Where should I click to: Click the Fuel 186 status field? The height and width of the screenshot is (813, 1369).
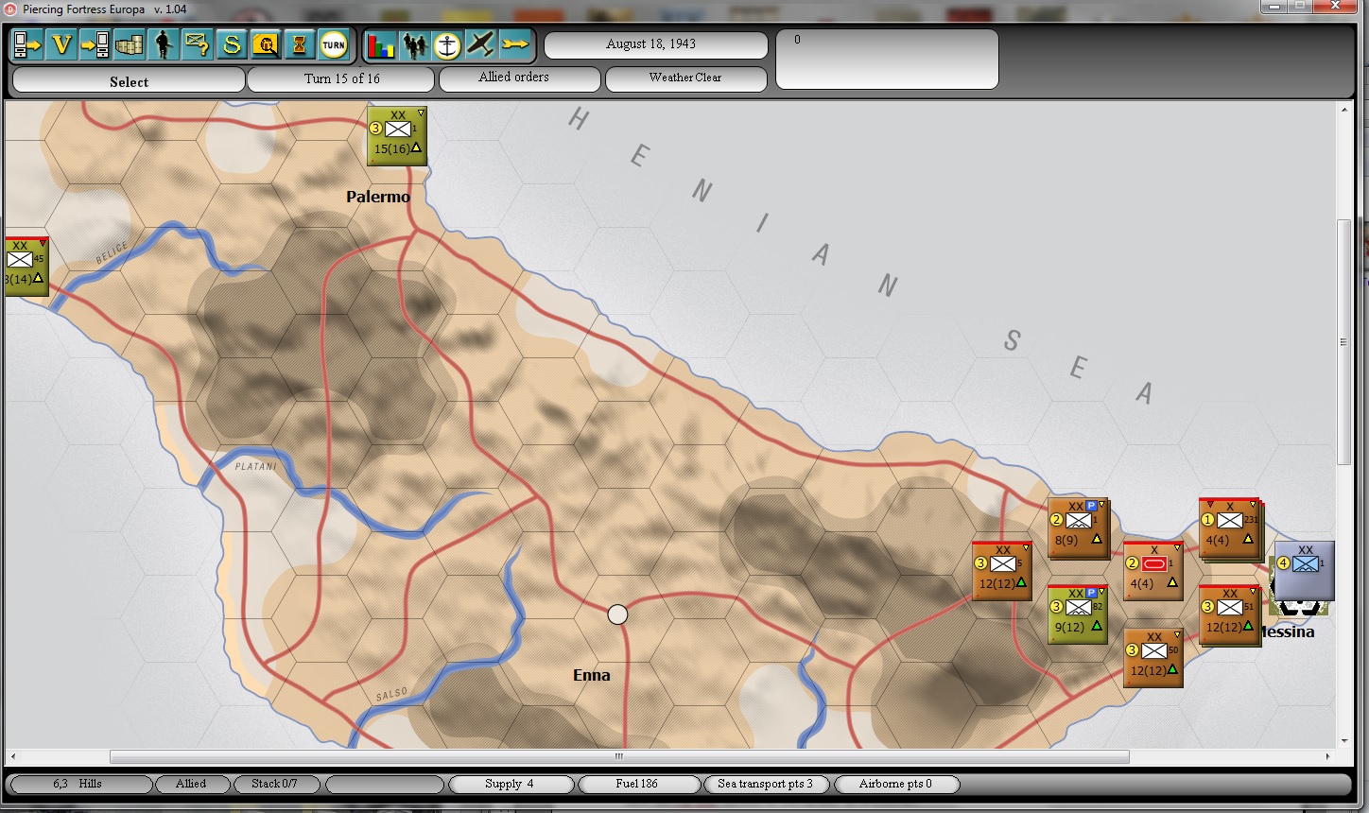click(638, 784)
